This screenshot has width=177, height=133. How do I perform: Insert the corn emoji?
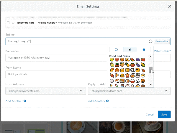coord(143,65)
